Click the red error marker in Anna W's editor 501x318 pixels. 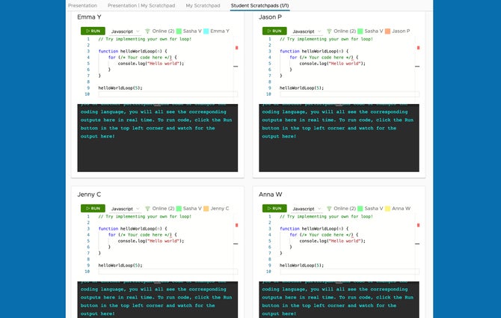[x=418, y=225]
